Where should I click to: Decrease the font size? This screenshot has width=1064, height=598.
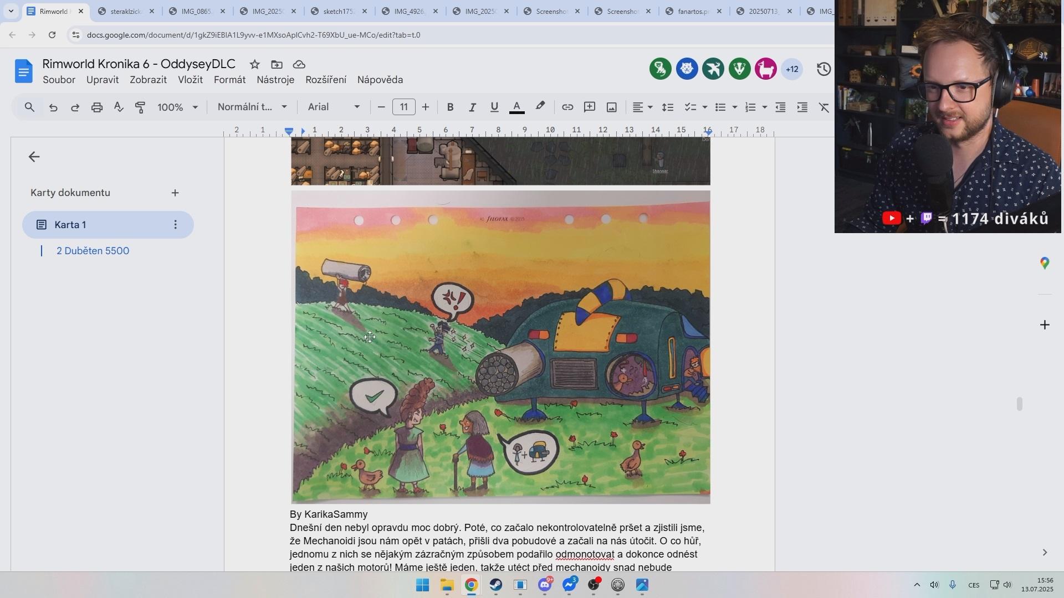[381, 107]
